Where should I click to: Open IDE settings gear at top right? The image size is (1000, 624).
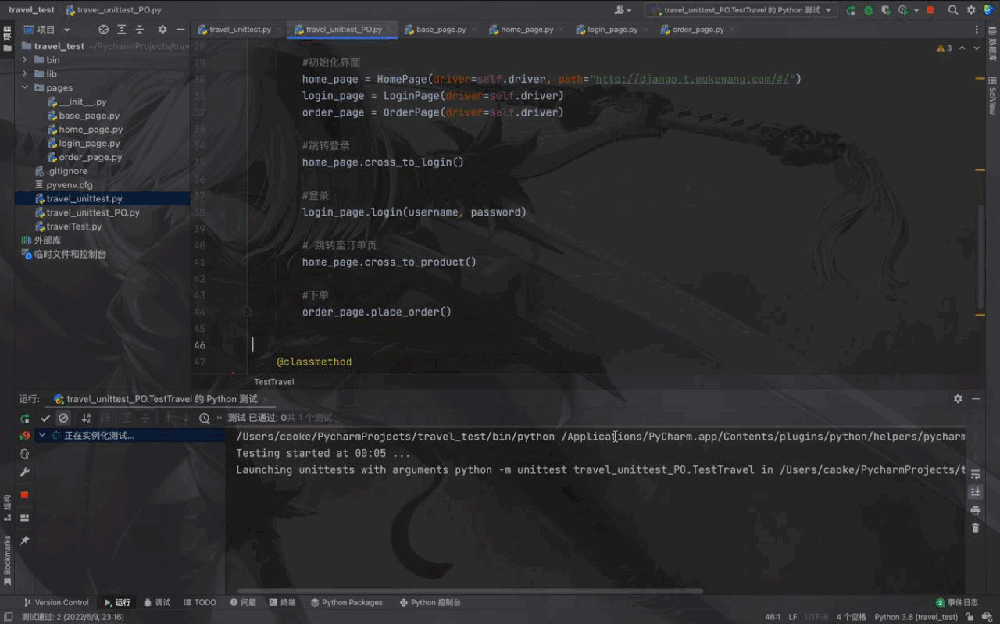(x=971, y=10)
